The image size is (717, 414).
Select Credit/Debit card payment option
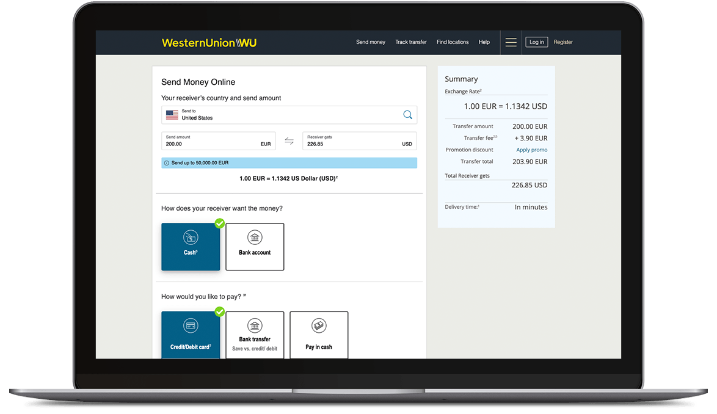pyautogui.click(x=191, y=335)
